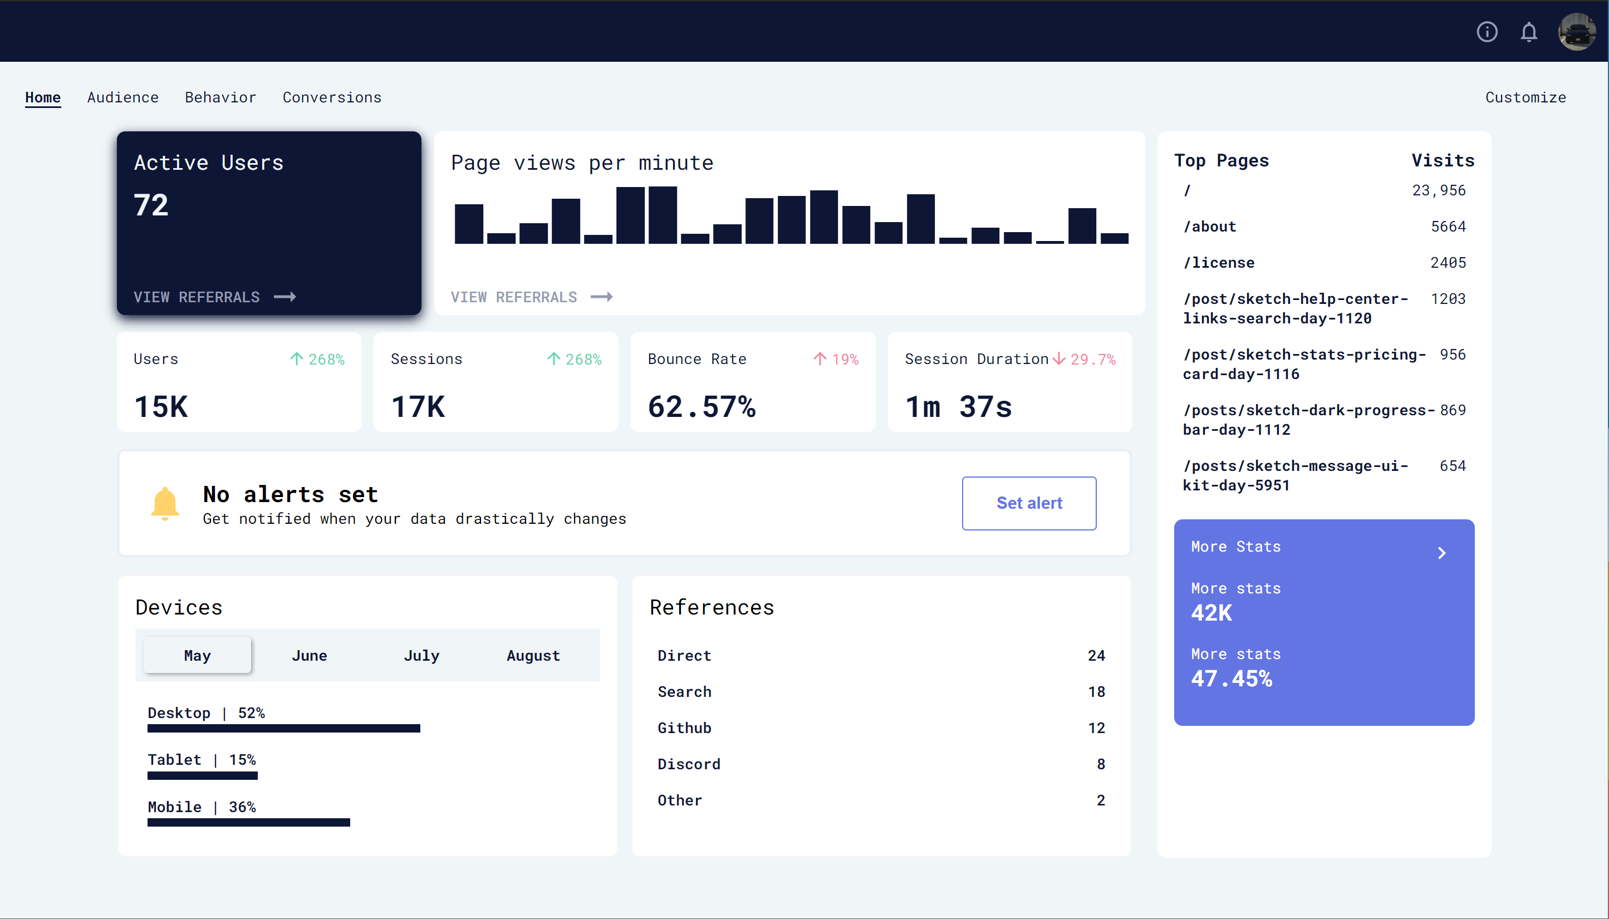Click the Desktop 52% progress bar
Screen dimensions: 1609x919
tap(283, 729)
